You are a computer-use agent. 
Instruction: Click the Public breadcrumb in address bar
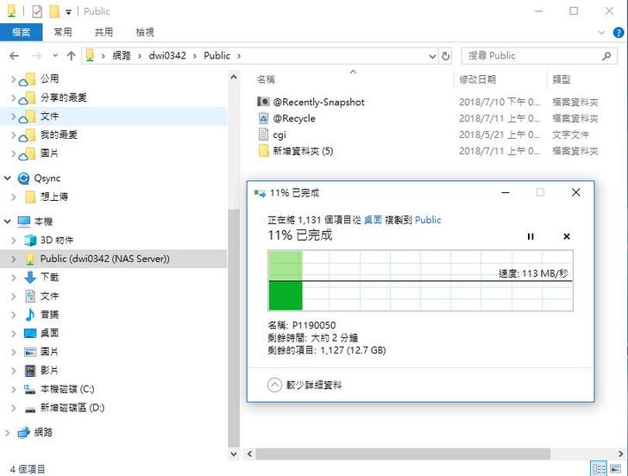(x=217, y=55)
